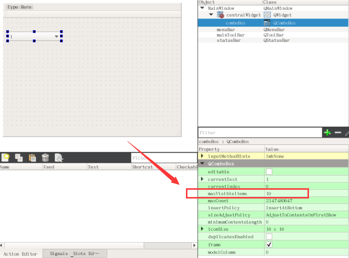Click the currentIndex property row
Screen dimensions: 349x258
(x=273, y=186)
